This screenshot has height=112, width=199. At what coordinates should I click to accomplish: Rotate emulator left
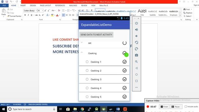point(137,42)
